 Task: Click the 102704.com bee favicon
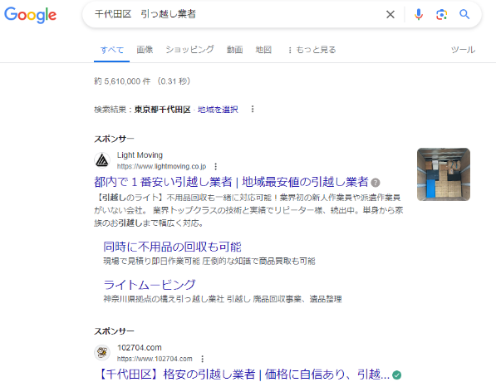pyautogui.click(x=102, y=353)
